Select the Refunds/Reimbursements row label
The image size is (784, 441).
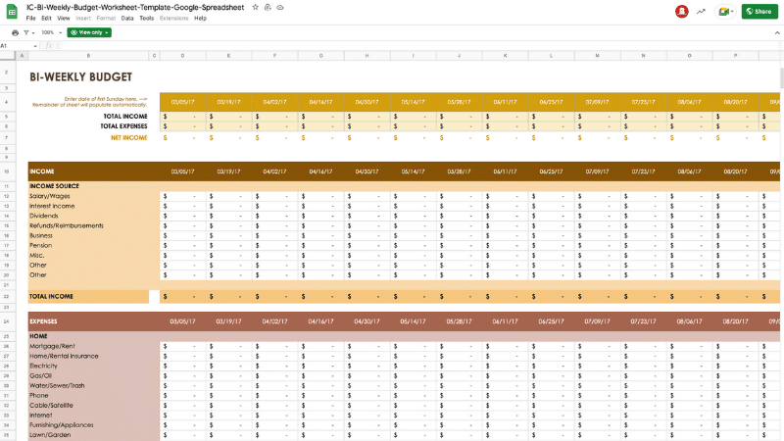pos(67,226)
